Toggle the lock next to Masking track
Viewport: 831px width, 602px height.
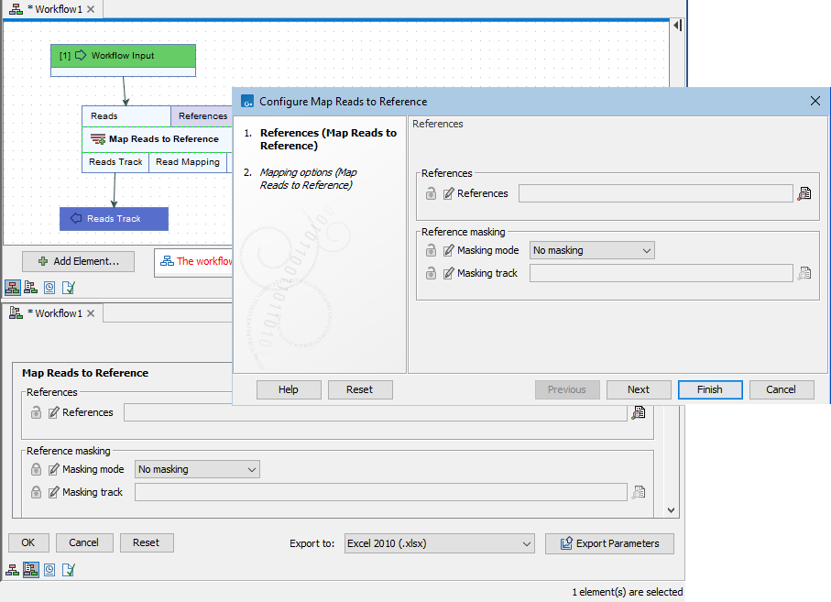[431, 272]
